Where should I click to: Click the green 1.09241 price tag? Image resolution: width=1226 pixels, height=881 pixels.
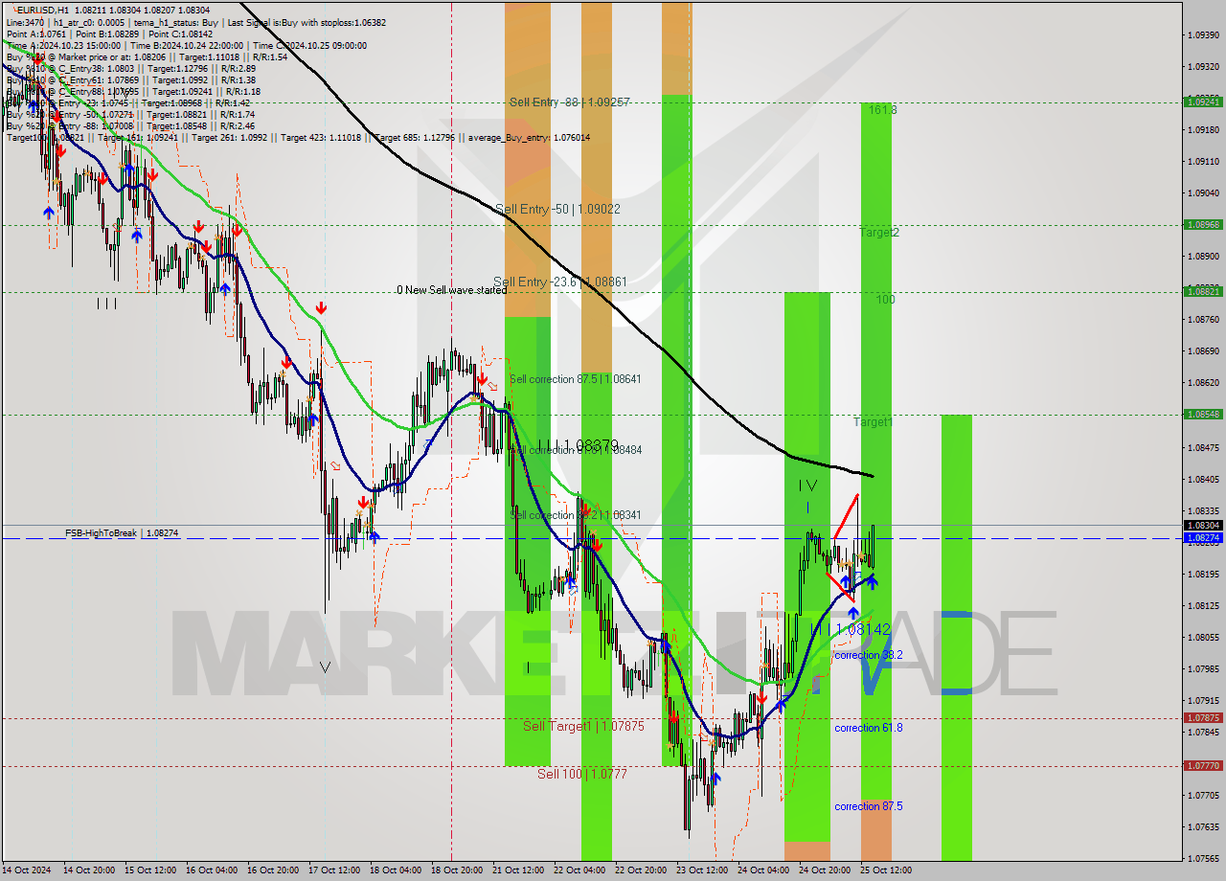coord(1202,102)
